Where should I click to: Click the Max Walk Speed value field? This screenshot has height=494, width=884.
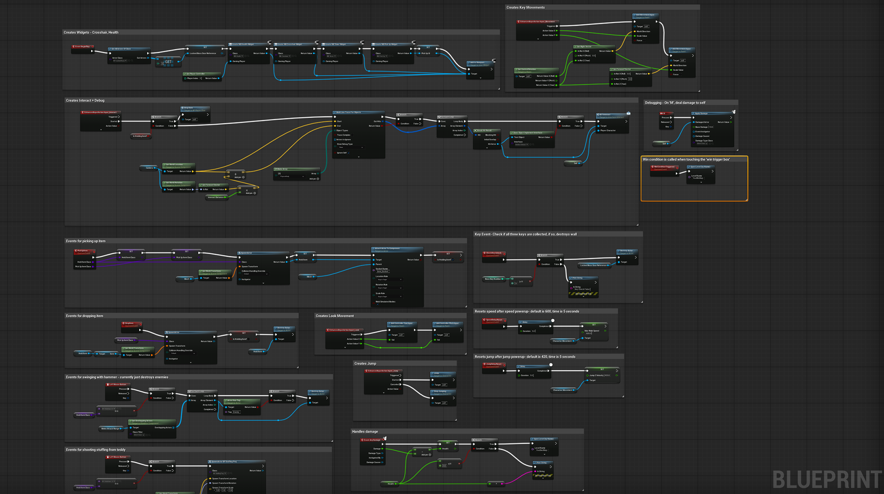[589, 333]
